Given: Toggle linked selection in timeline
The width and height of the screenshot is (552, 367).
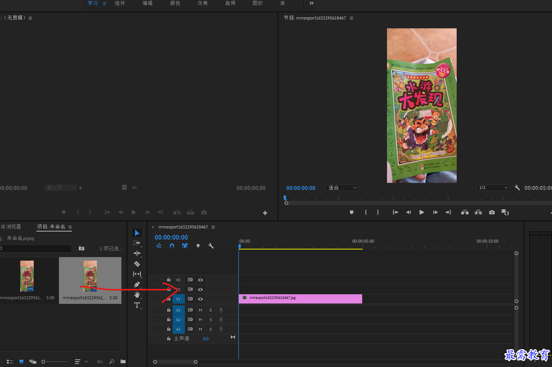Looking at the screenshot, I should pos(185,246).
